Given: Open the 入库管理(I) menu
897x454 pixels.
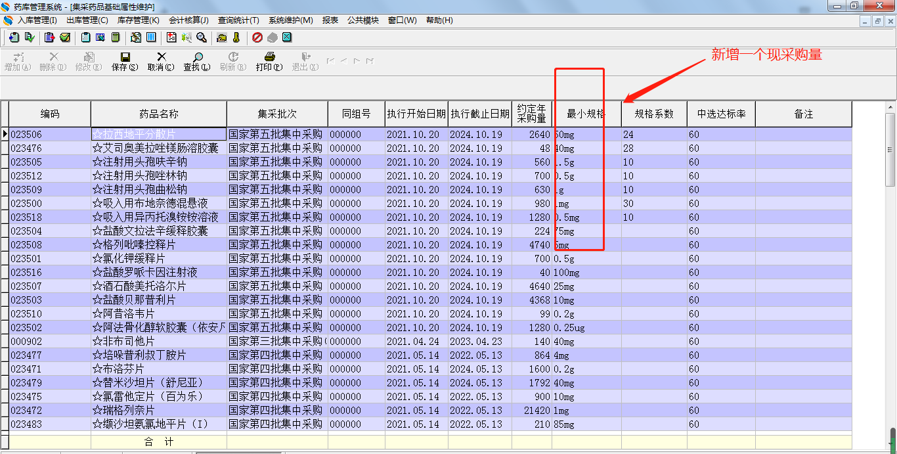Looking at the screenshot, I should pyautogui.click(x=37, y=20).
